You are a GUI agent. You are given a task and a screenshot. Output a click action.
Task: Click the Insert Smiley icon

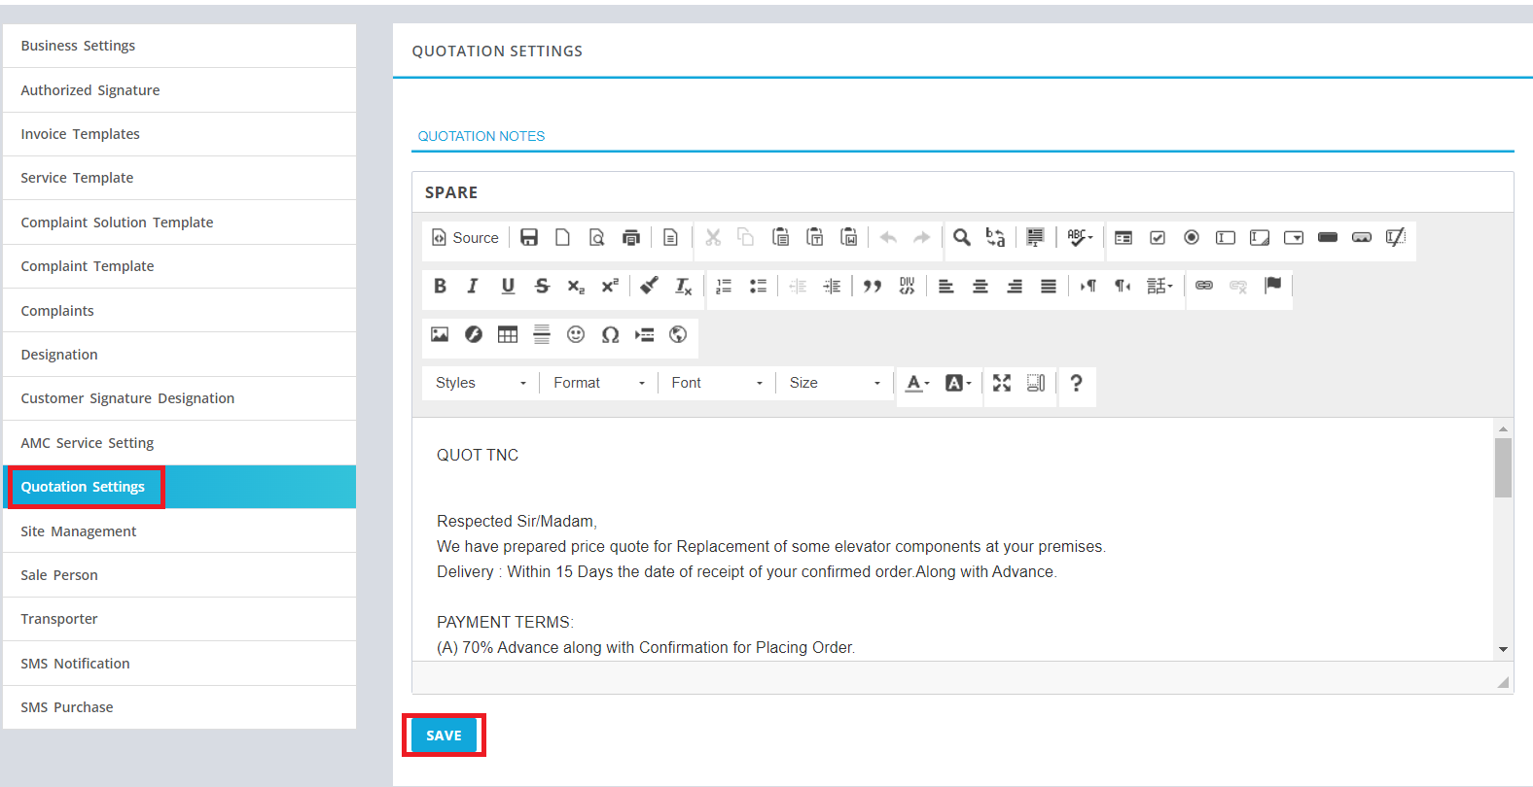tap(576, 334)
